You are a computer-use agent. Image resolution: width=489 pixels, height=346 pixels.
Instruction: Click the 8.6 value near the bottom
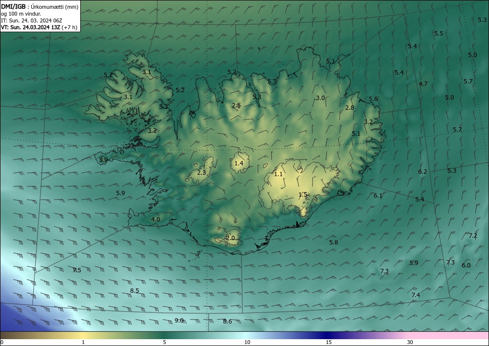pyautogui.click(x=227, y=322)
